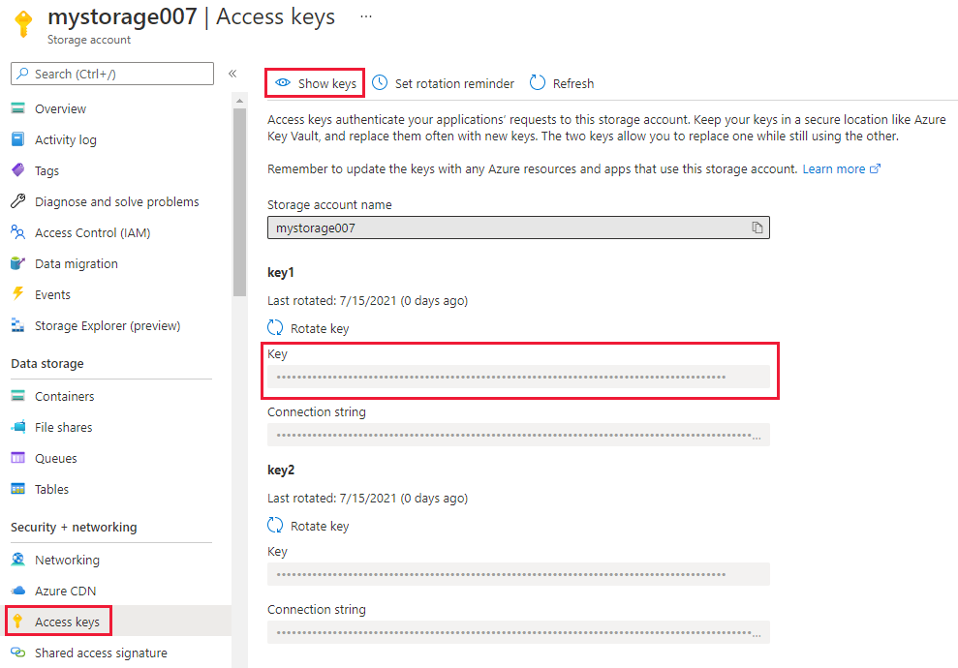Click the key2 Key masked field
This screenshot has height=668, width=958.
point(518,575)
